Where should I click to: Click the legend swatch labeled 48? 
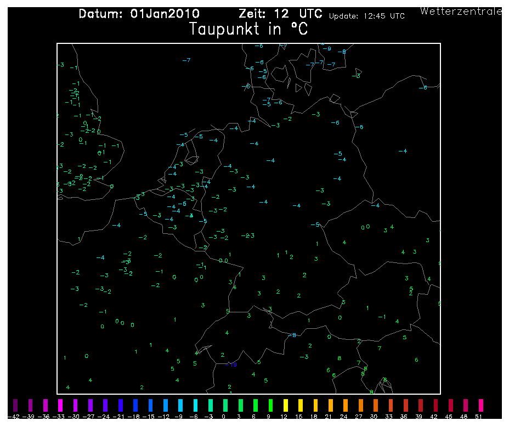point(466,405)
